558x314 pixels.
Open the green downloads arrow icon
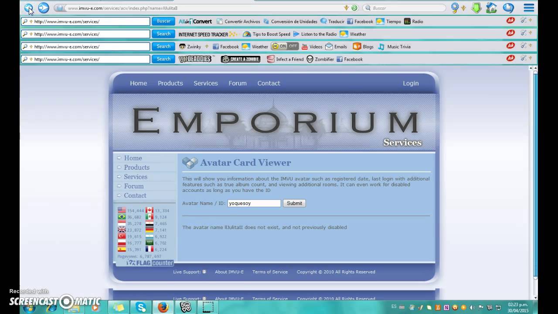tap(476, 8)
